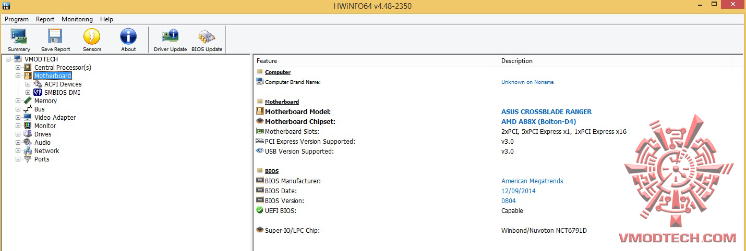
Task: Launch Driver Update from the toolbar
Action: (170, 40)
